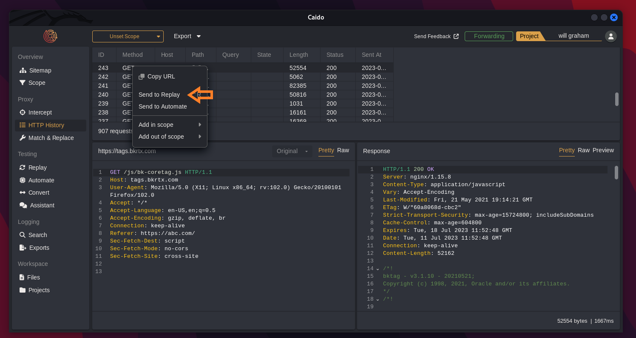The image size is (636, 338).
Task: Sort the table by the ID column
Action: tap(104, 55)
